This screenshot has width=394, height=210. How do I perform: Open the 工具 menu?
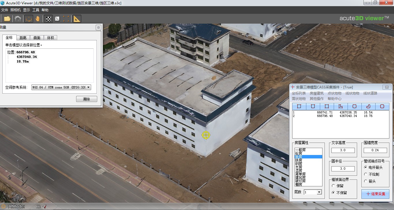click(36, 10)
